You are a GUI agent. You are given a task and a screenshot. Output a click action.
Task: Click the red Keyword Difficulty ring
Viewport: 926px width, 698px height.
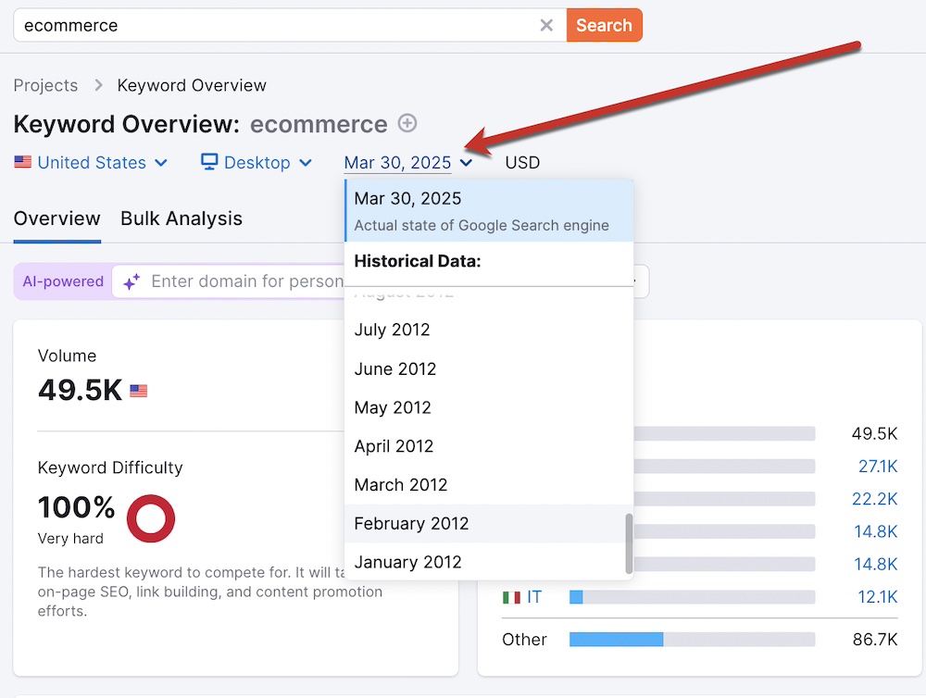150,517
